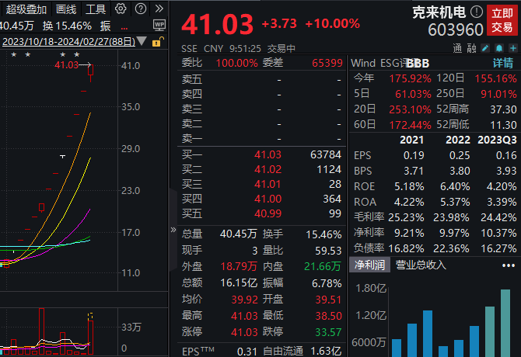Click the large price 41.03 header
The image size is (521, 357).
(217, 25)
